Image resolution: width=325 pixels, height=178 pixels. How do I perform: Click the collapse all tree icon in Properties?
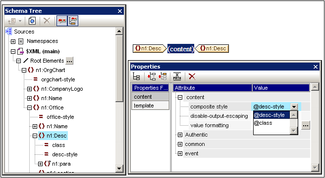tap(162, 76)
